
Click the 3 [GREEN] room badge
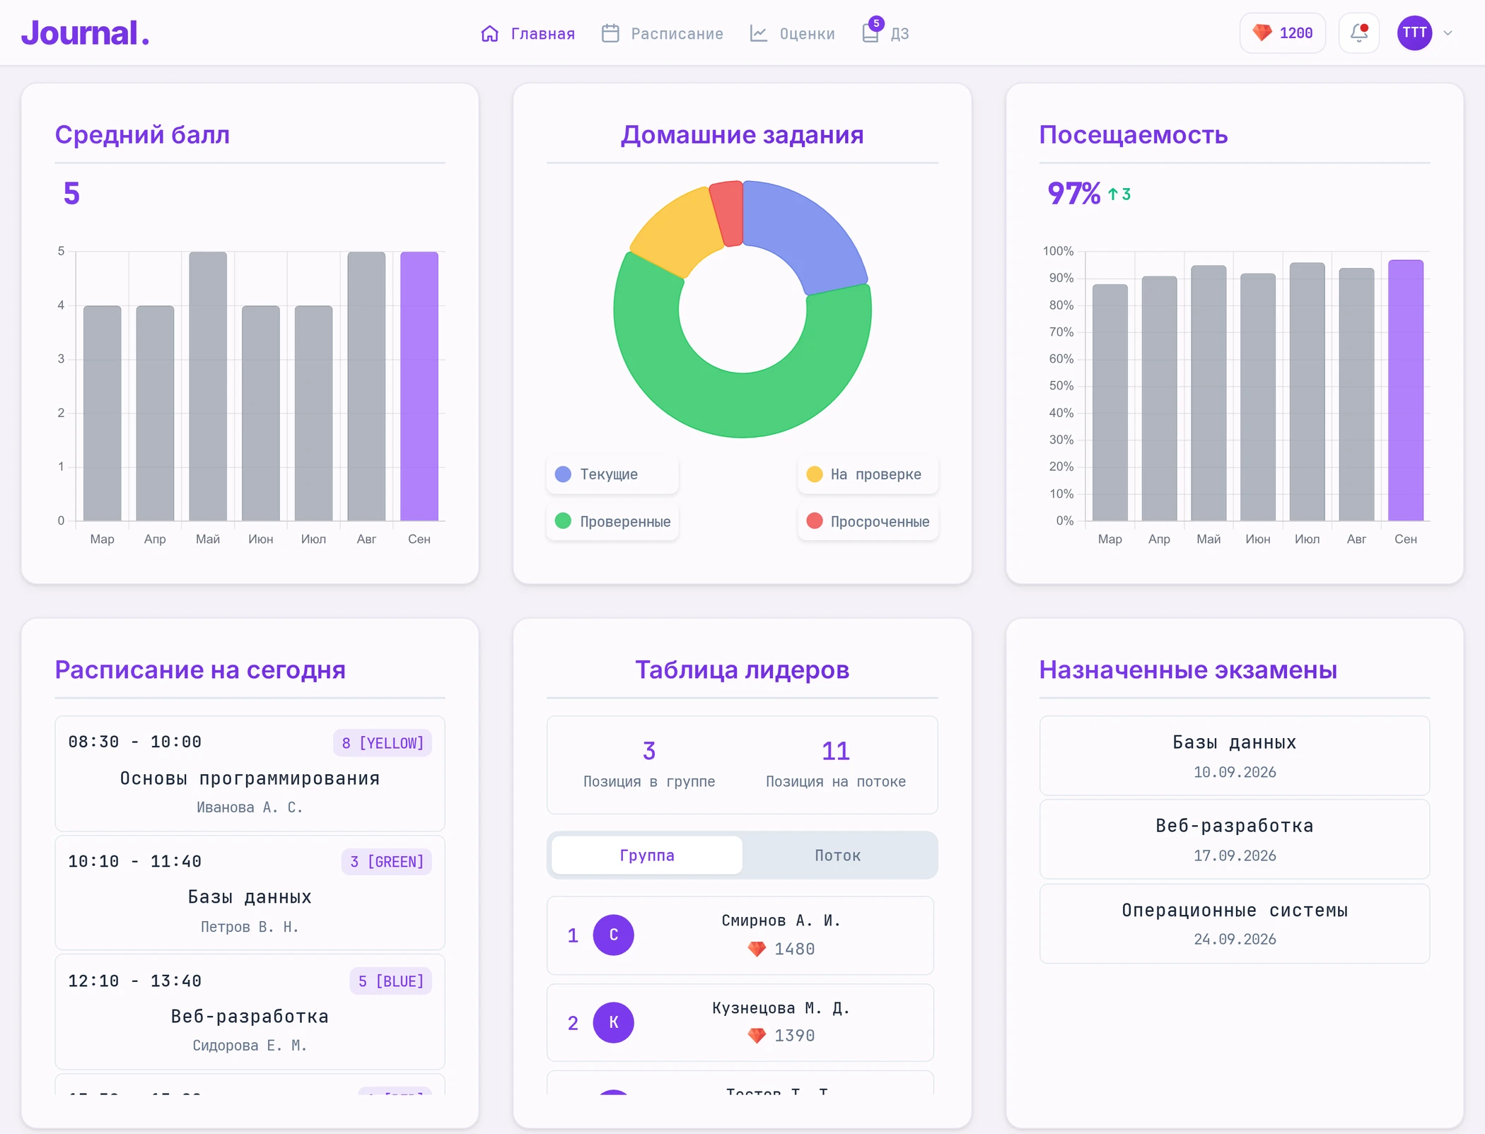tap(387, 862)
